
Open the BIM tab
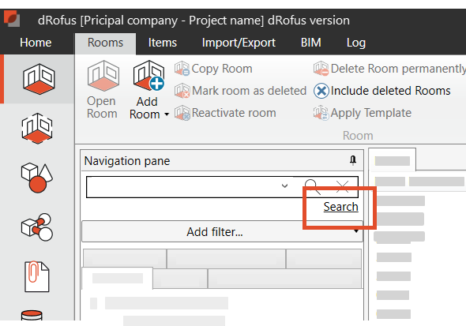pos(311,43)
